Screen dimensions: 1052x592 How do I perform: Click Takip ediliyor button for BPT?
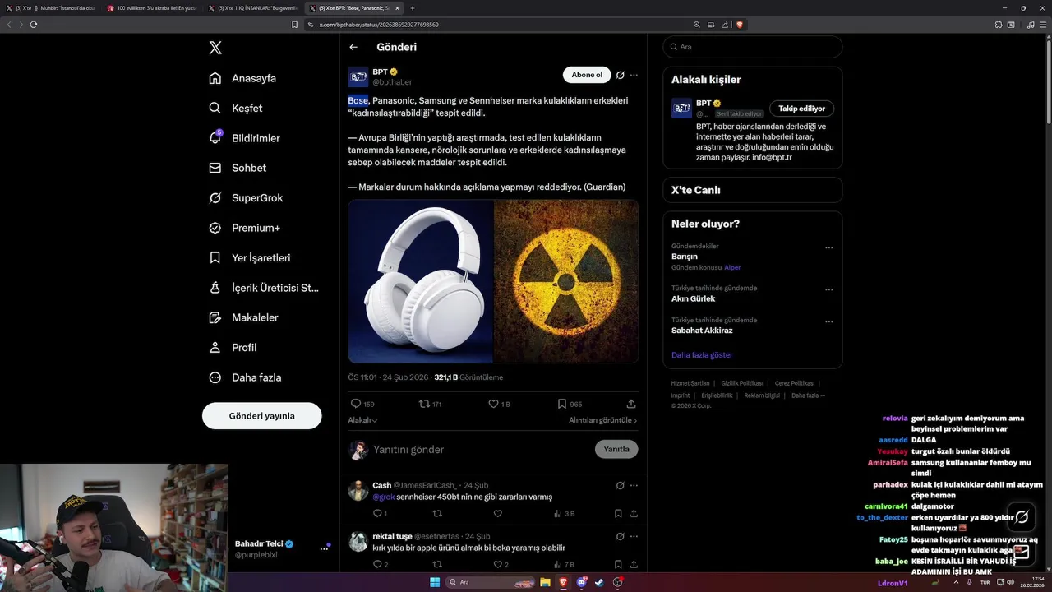[x=801, y=109]
